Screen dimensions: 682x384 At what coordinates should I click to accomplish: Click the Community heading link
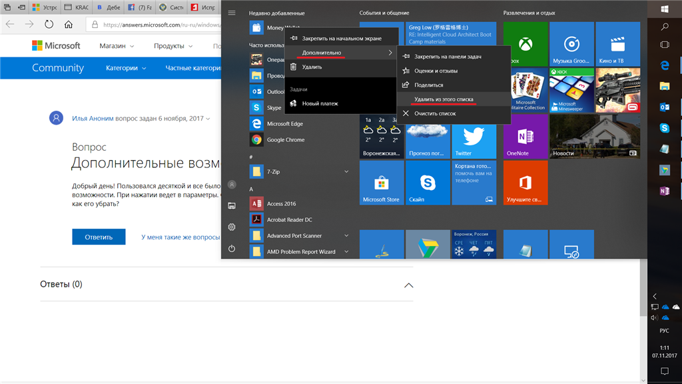pyautogui.click(x=58, y=68)
